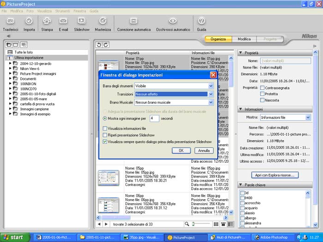Screen dimensions: 323x242
Task: Cancel the dialog with Annulla
Action: pos(204,151)
